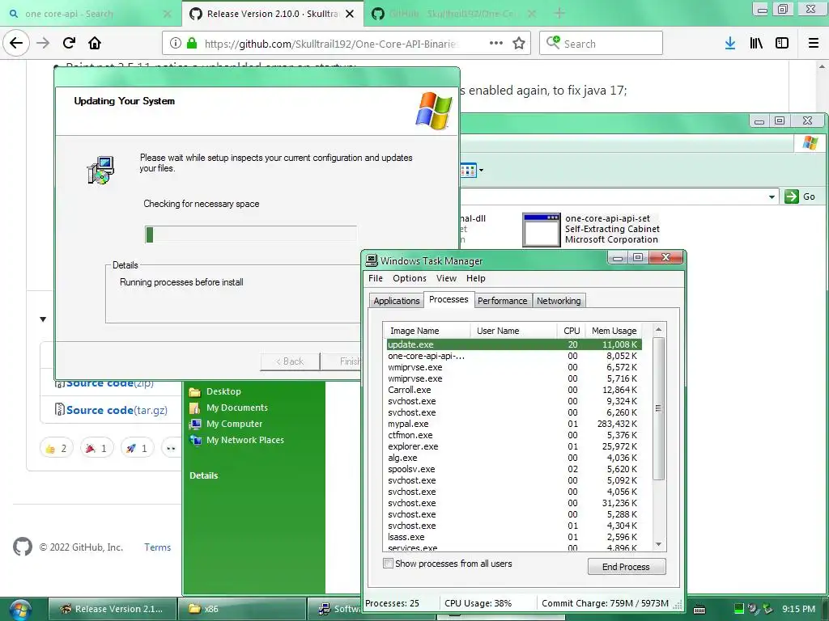The height and width of the screenshot is (621, 829).
Task: Open a new browser tab
Action: [559, 14]
